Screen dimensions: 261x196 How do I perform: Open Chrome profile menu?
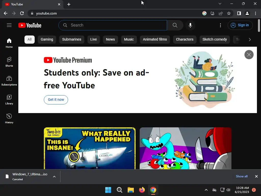(x=247, y=13)
